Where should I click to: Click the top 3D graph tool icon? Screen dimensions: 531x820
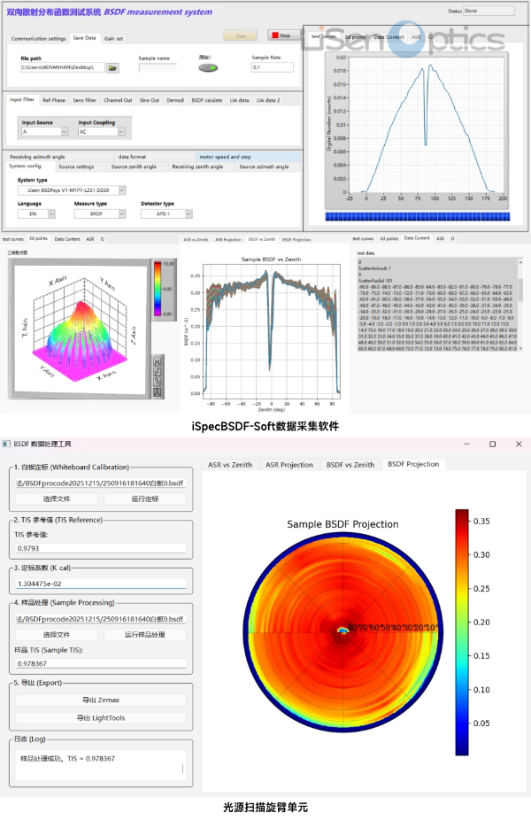pyautogui.click(x=157, y=361)
